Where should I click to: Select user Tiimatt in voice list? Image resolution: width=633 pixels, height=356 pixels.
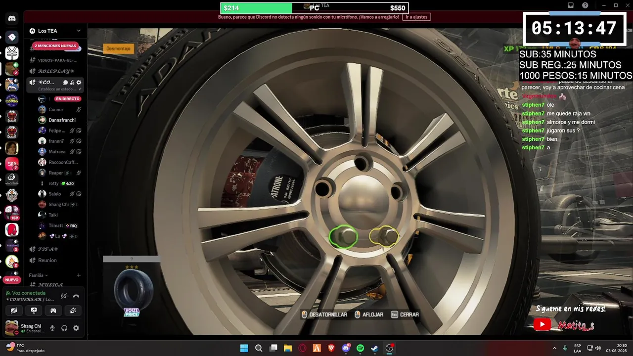(56, 225)
